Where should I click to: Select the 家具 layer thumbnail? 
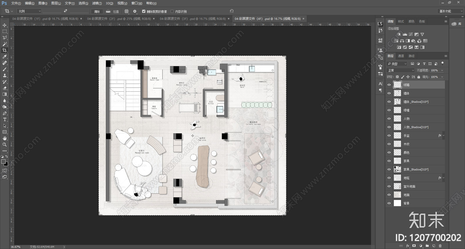[397, 161]
